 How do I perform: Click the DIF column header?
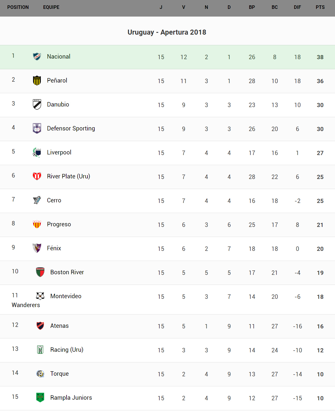tap(297, 7)
